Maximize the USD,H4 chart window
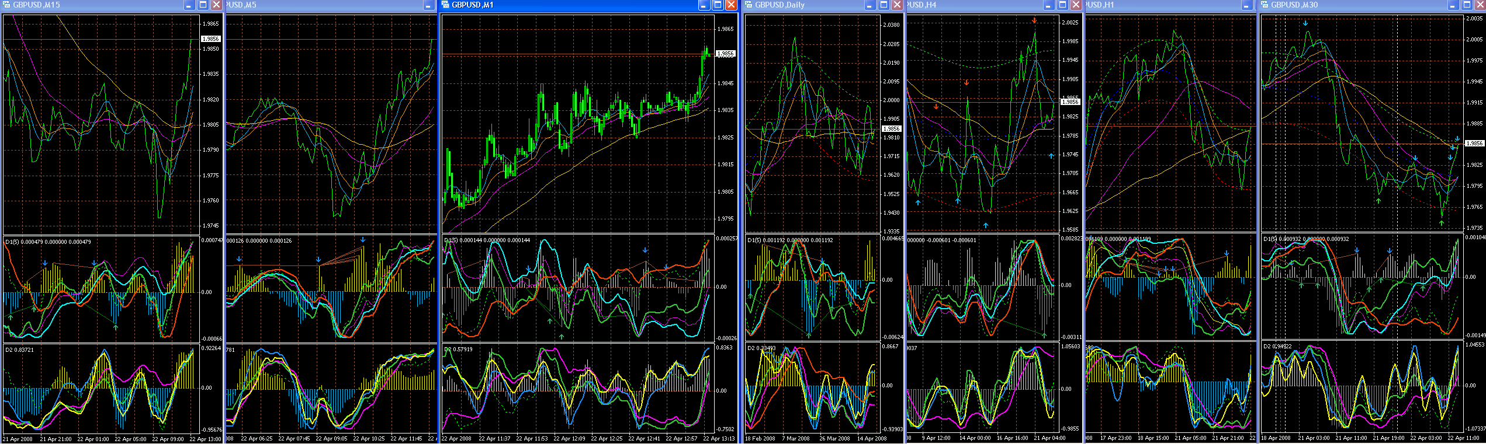 point(1062,5)
